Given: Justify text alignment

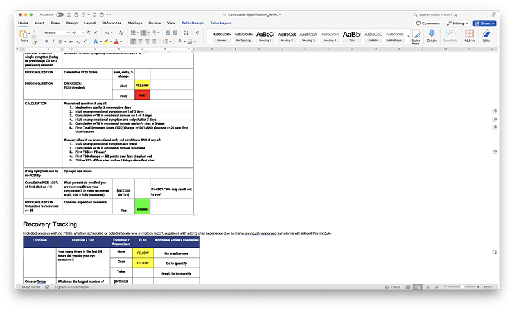Looking at the screenshot, I should (154, 42).
